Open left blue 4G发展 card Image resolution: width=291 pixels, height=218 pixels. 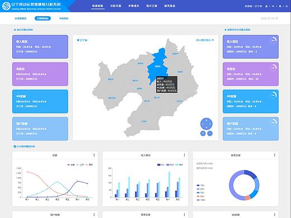[40, 101]
